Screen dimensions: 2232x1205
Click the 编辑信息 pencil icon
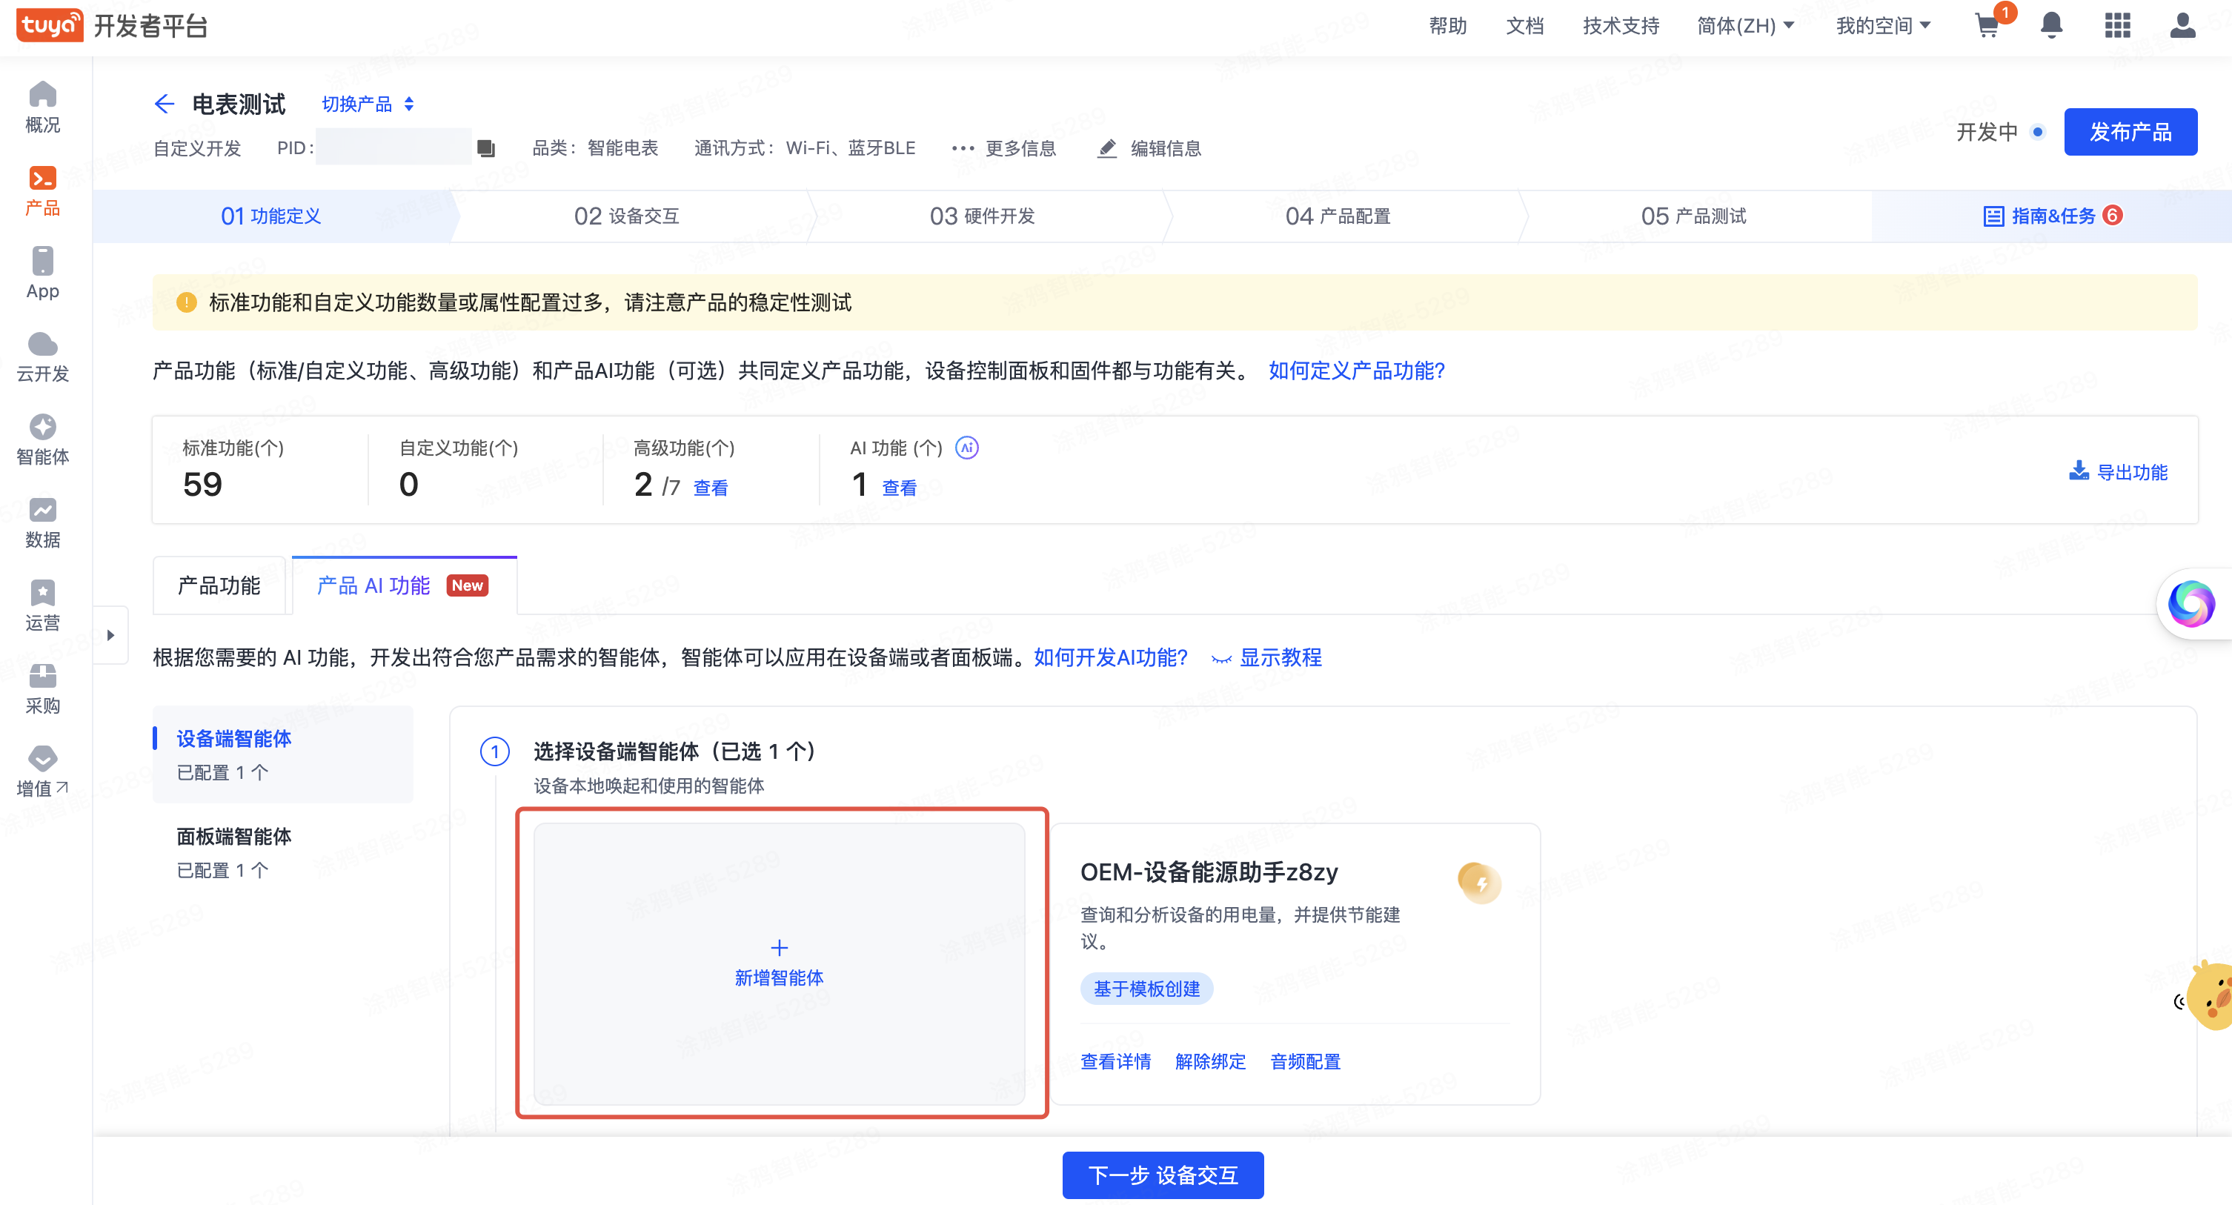(1106, 148)
